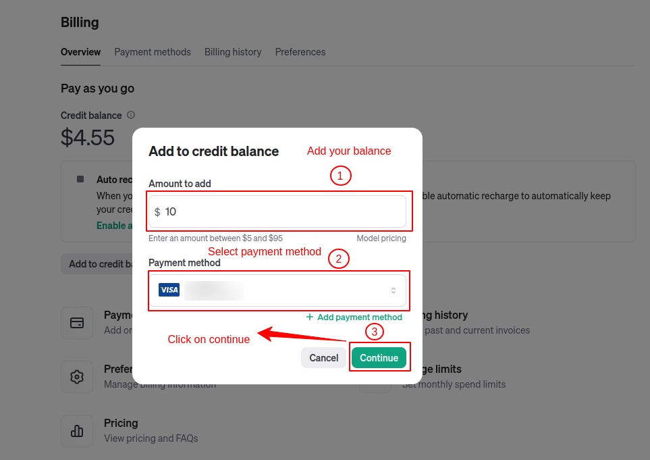Go to the Billing history tab
The width and height of the screenshot is (650, 460).
[233, 52]
